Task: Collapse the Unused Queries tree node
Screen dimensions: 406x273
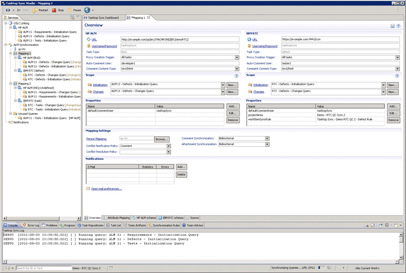Action: (10, 114)
